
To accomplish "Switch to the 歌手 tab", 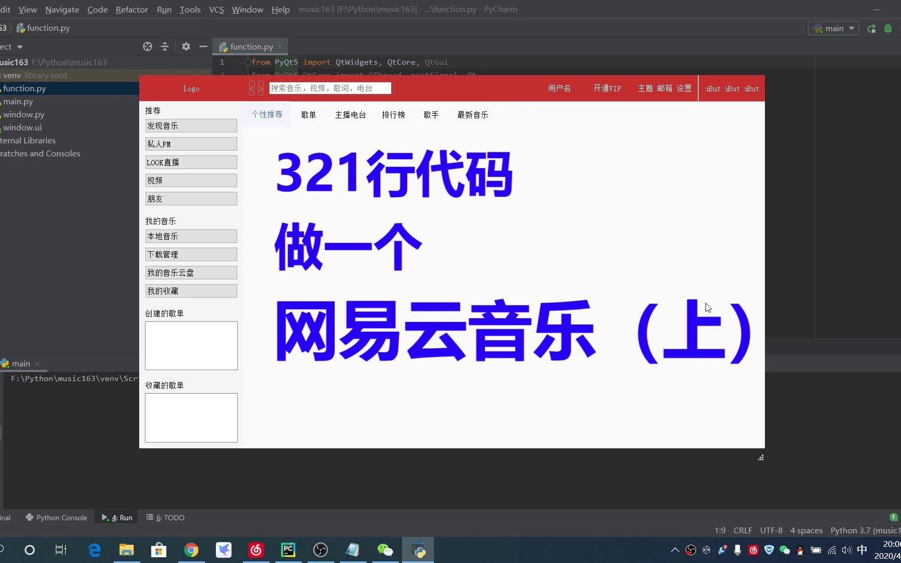I will pyautogui.click(x=431, y=115).
